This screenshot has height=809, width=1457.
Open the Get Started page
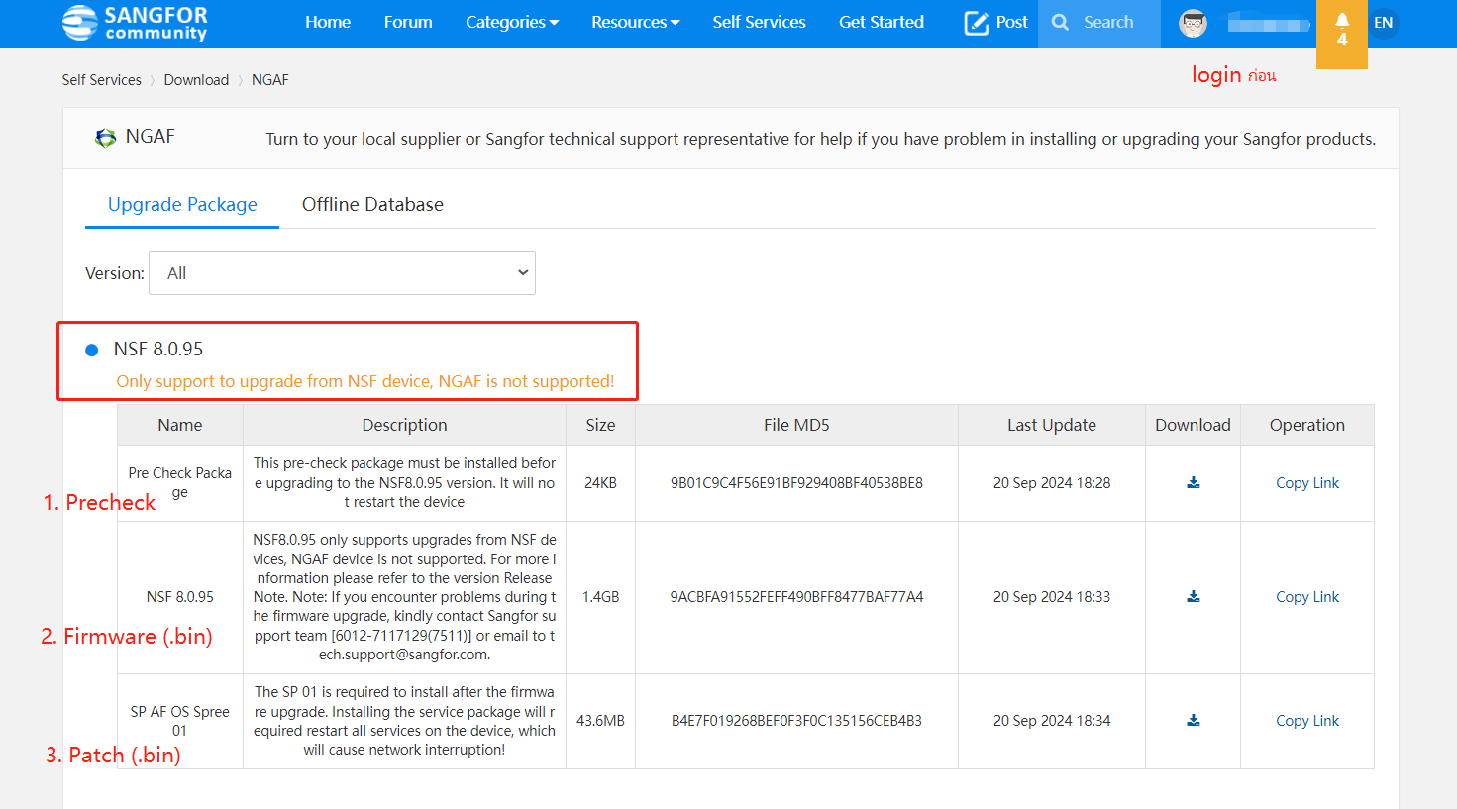(881, 22)
